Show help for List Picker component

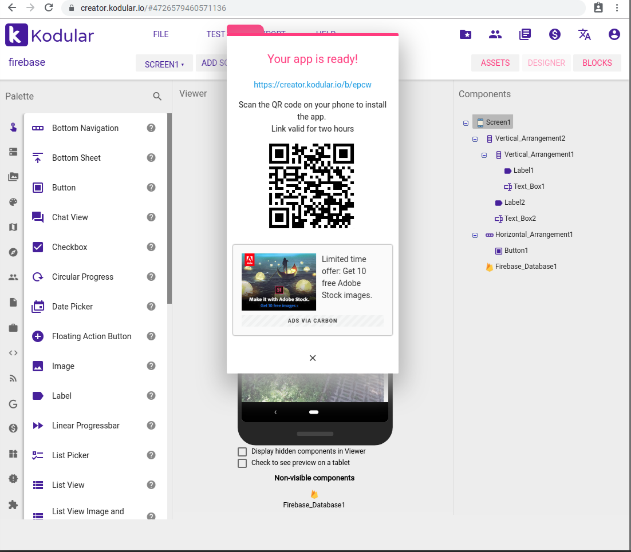click(151, 455)
